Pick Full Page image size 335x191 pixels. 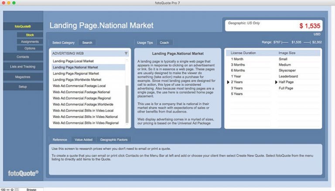coord(286,88)
